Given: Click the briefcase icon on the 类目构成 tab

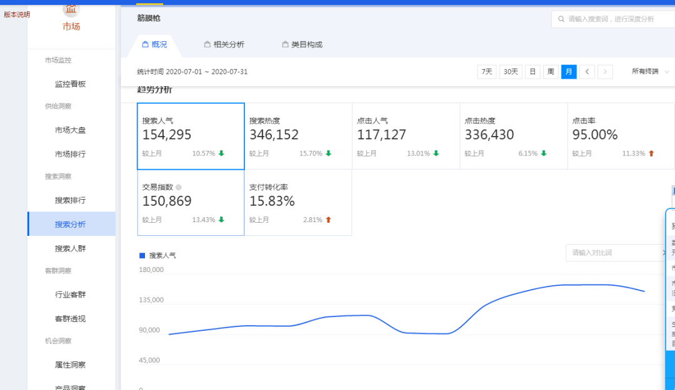Looking at the screenshot, I should [x=284, y=44].
